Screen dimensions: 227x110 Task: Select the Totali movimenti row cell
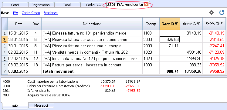(x=92, y=71)
